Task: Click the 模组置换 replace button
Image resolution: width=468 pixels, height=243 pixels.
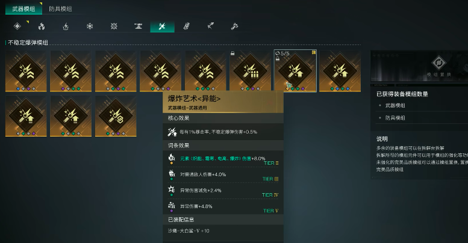Action: 438,66
